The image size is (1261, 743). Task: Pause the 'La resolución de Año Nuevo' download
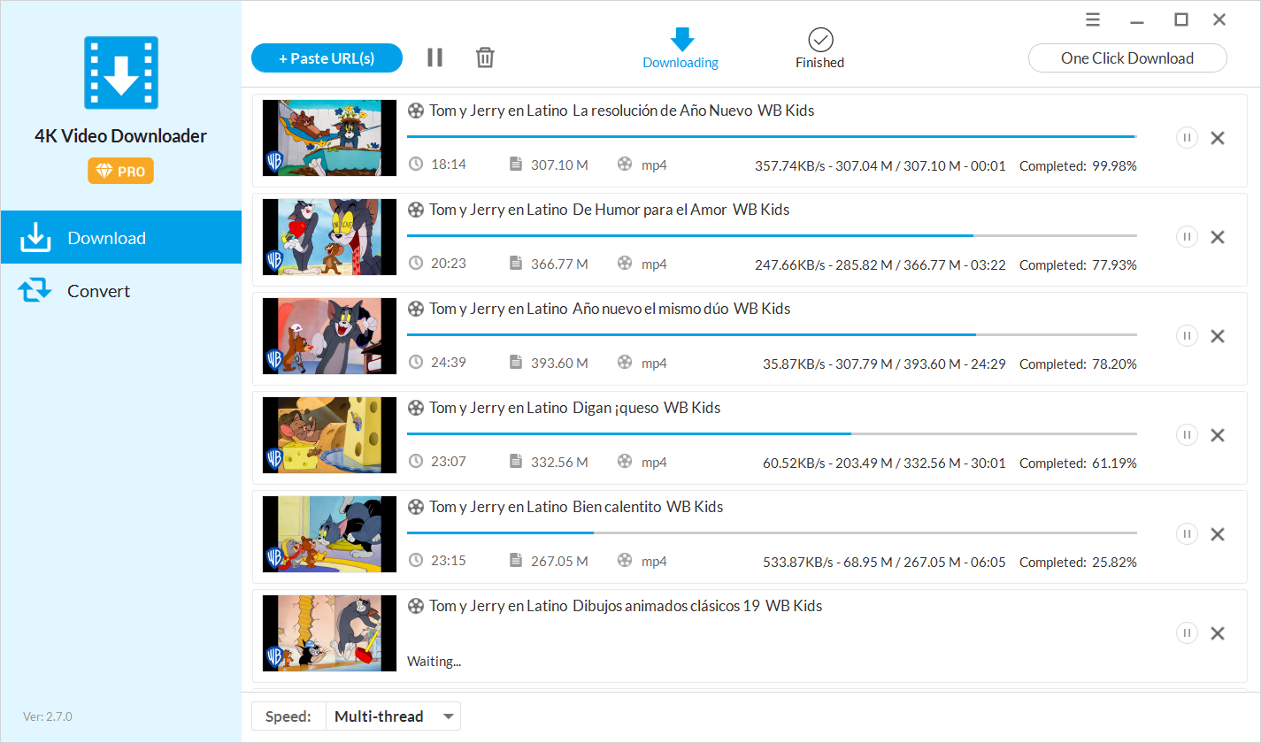click(1187, 138)
